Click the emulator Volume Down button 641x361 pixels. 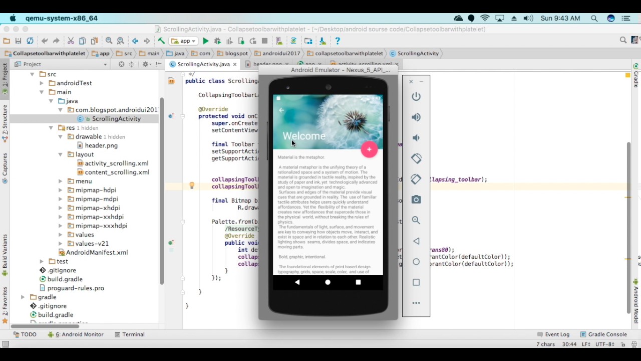point(416,138)
